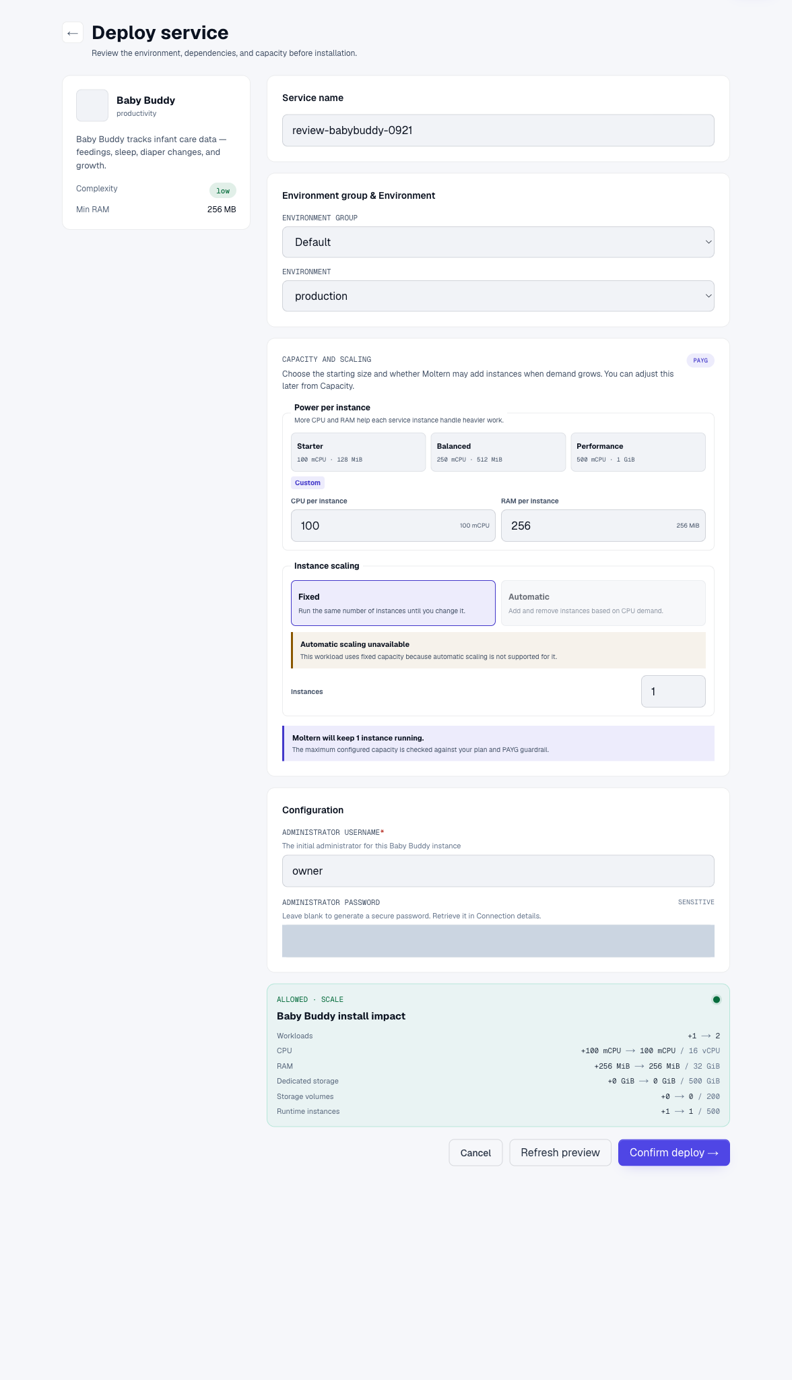Viewport: 792px width, 1380px height.
Task: Choose the Starter power preset
Action: [x=358, y=452]
